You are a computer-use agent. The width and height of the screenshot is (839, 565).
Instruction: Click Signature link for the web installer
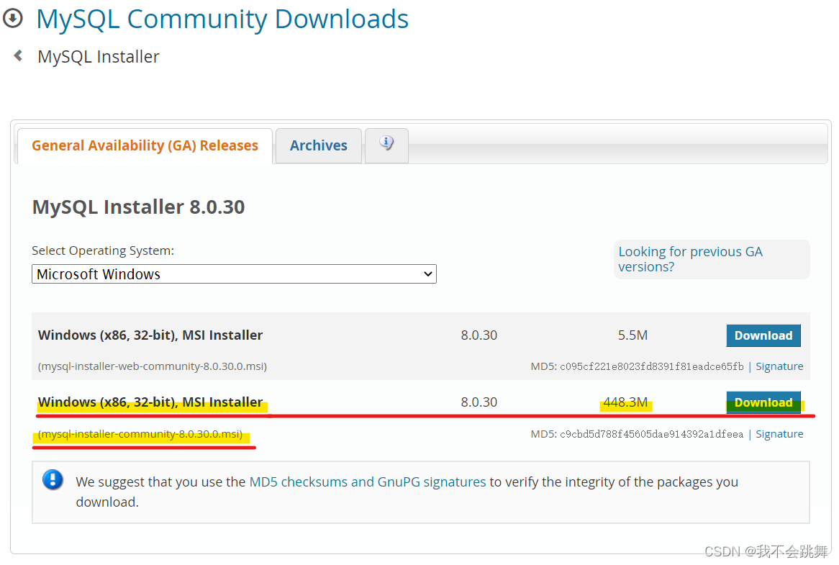click(779, 366)
